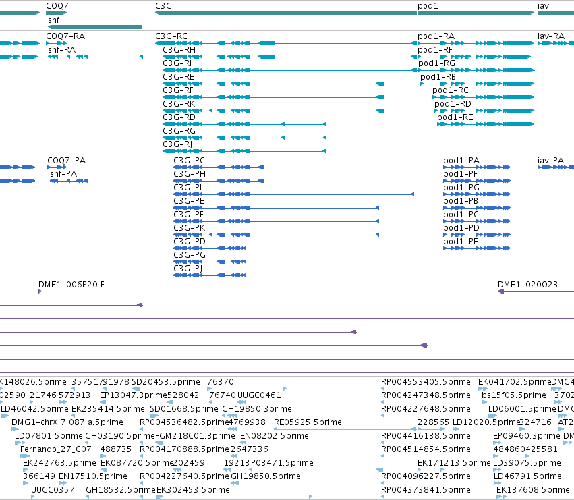Click the C3G-PI protein glyph
Image resolution: width=574 pixels, height=500 pixels.
click(x=293, y=194)
